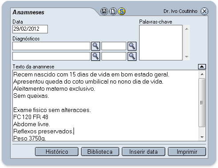218x168 pixels.
Task: Click the new document icon
Action: click(113, 11)
